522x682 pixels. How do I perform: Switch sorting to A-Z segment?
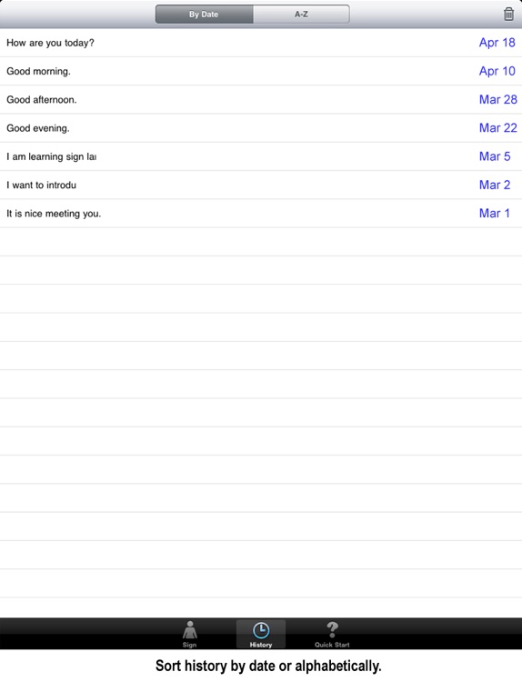click(301, 15)
